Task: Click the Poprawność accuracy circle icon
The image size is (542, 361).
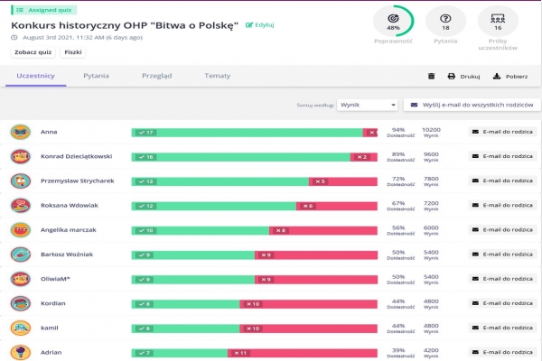Action: (x=393, y=18)
